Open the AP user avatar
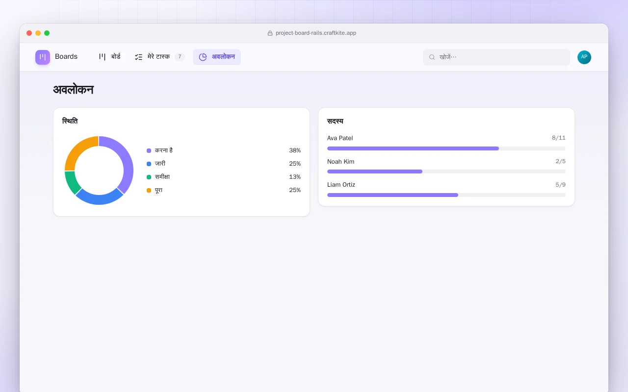Viewport: 628px width, 392px height. click(x=584, y=57)
